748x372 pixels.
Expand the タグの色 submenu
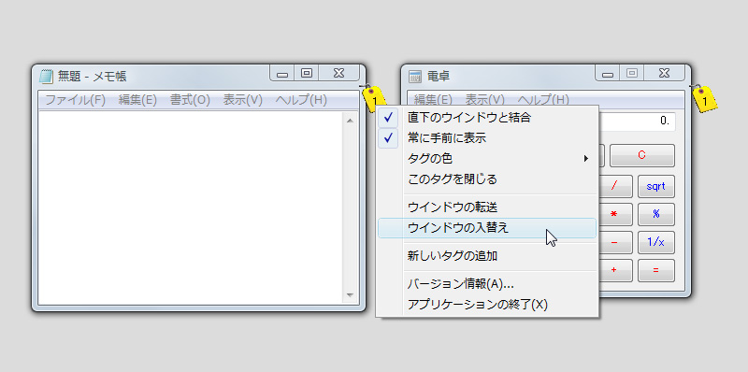pyautogui.click(x=486, y=158)
